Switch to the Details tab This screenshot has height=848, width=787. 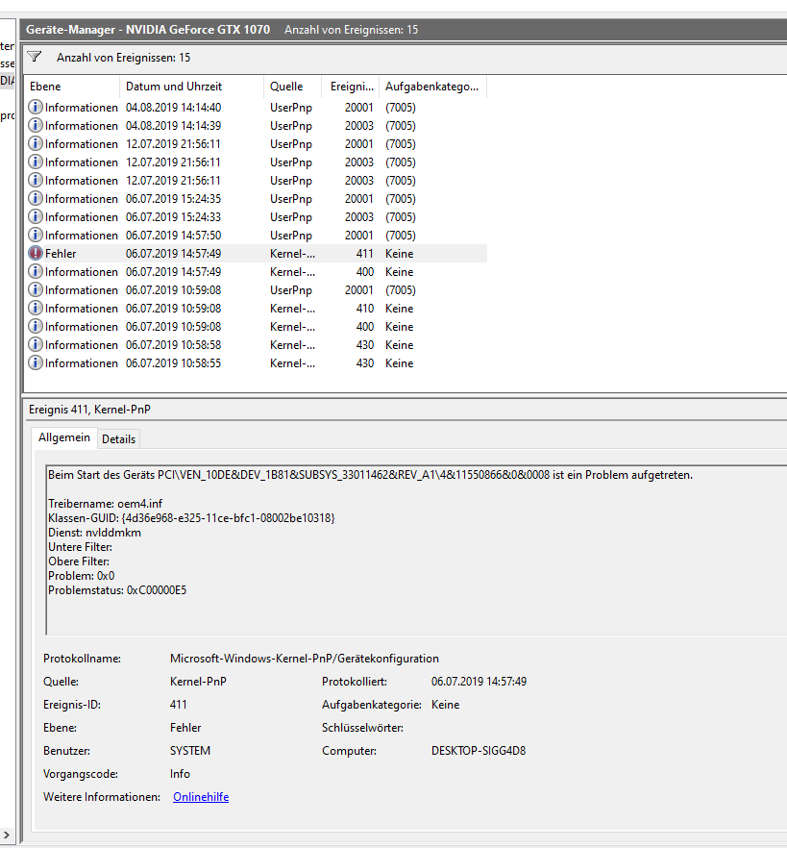click(x=118, y=439)
